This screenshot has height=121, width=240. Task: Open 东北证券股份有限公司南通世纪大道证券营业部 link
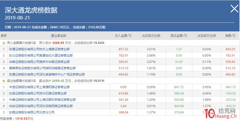[x=41, y=55]
